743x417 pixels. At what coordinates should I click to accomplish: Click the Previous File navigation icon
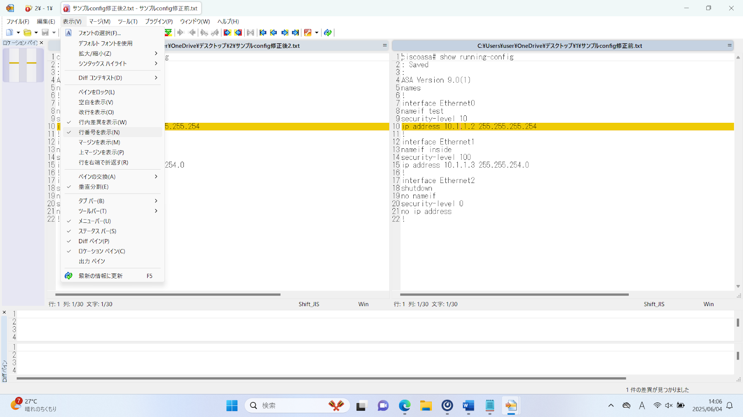point(274,32)
